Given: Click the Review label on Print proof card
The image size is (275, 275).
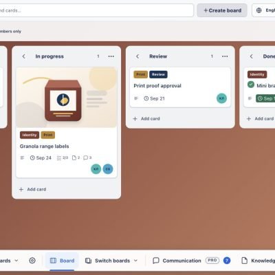Looking at the screenshot, I should [x=158, y=74].
